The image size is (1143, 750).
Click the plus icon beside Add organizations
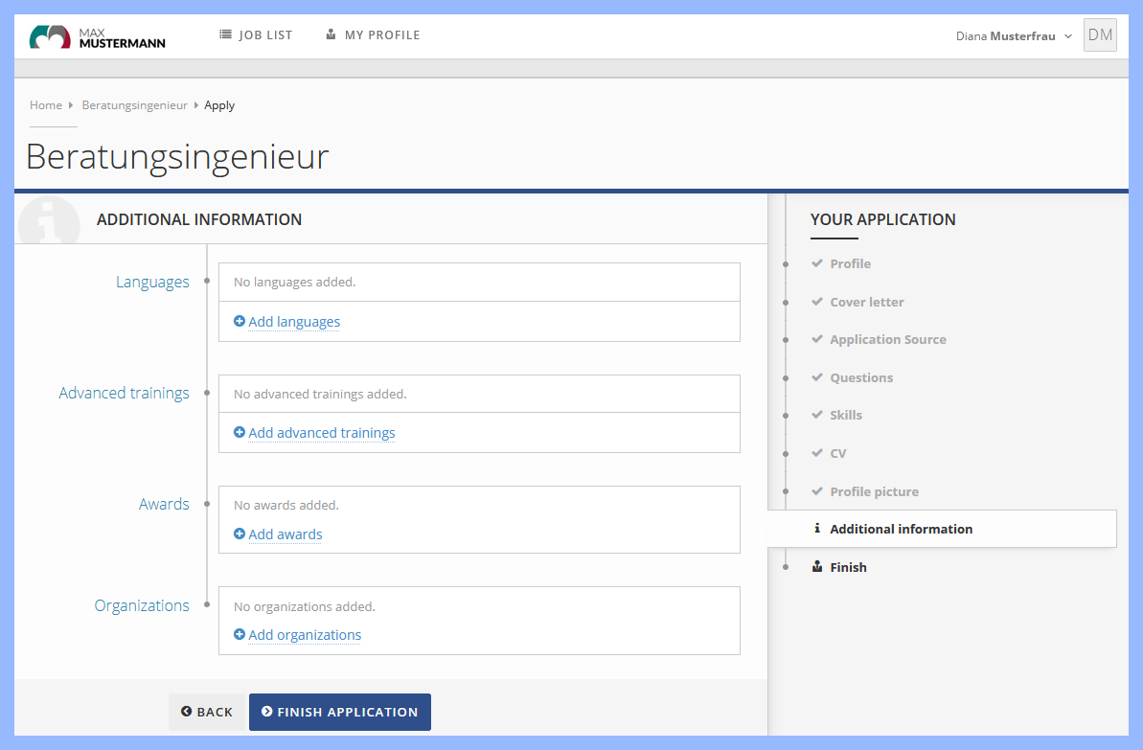[239, 635]
